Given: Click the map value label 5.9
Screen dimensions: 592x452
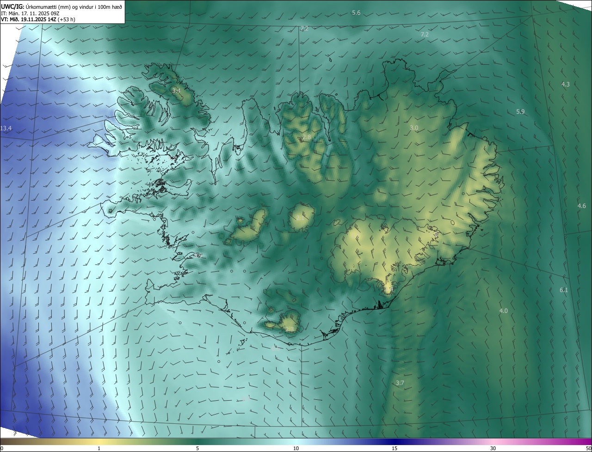Looking at the screenshot, I should [x=520, y=112].
